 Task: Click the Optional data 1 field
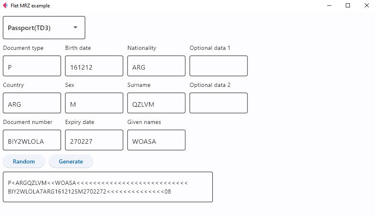pyautogui.click(x=218, y=66)
